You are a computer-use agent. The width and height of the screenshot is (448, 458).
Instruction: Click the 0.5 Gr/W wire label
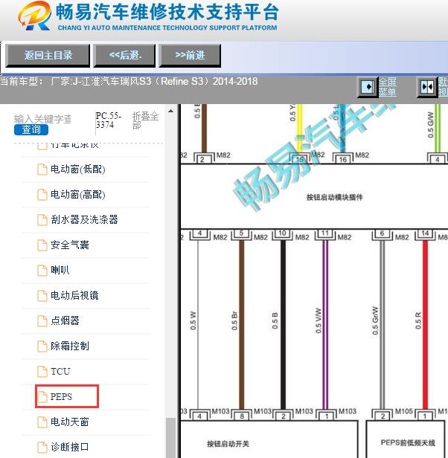point(375,320)
